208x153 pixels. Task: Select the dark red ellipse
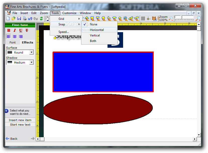[98, 109]
